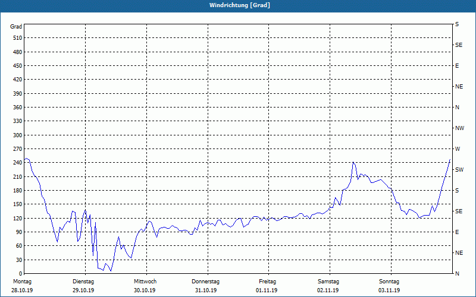Click the 180 degree axis label

click(16, 191)
